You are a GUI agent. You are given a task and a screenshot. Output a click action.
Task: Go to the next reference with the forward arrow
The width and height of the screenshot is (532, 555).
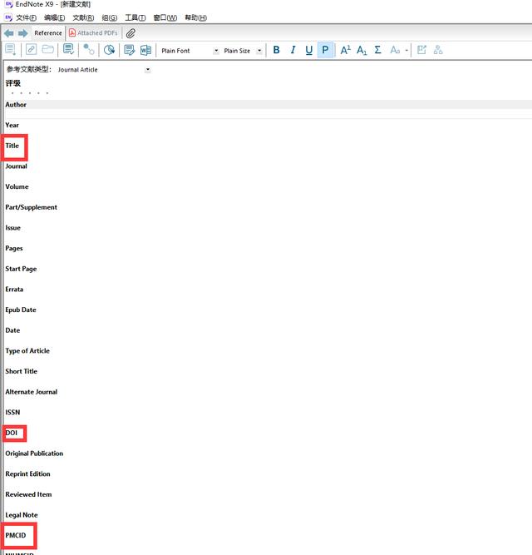click(x=23, y=33)
